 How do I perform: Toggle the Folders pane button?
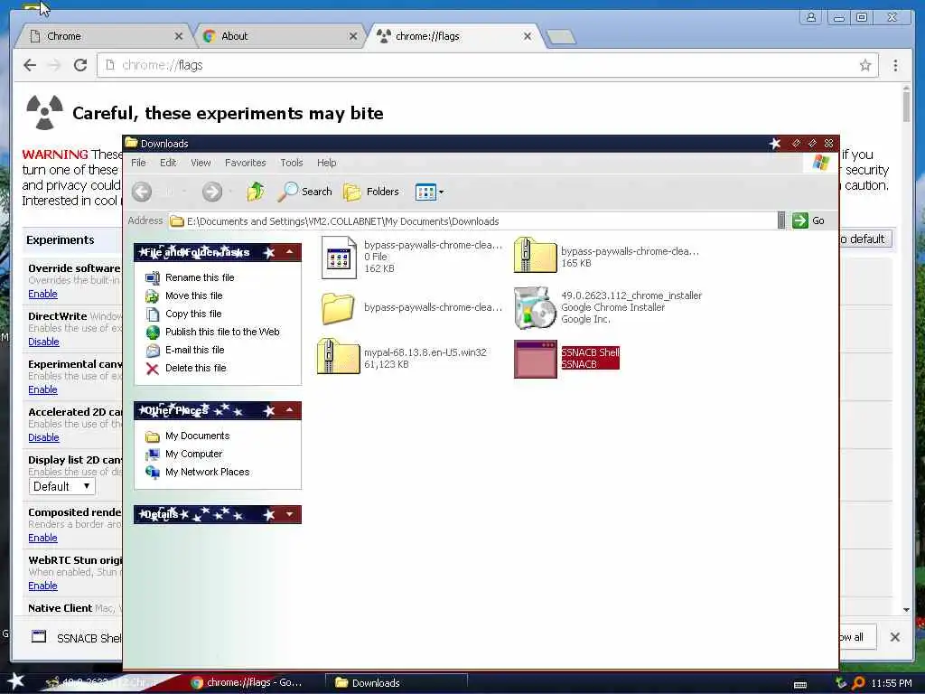tap(371, 192)
